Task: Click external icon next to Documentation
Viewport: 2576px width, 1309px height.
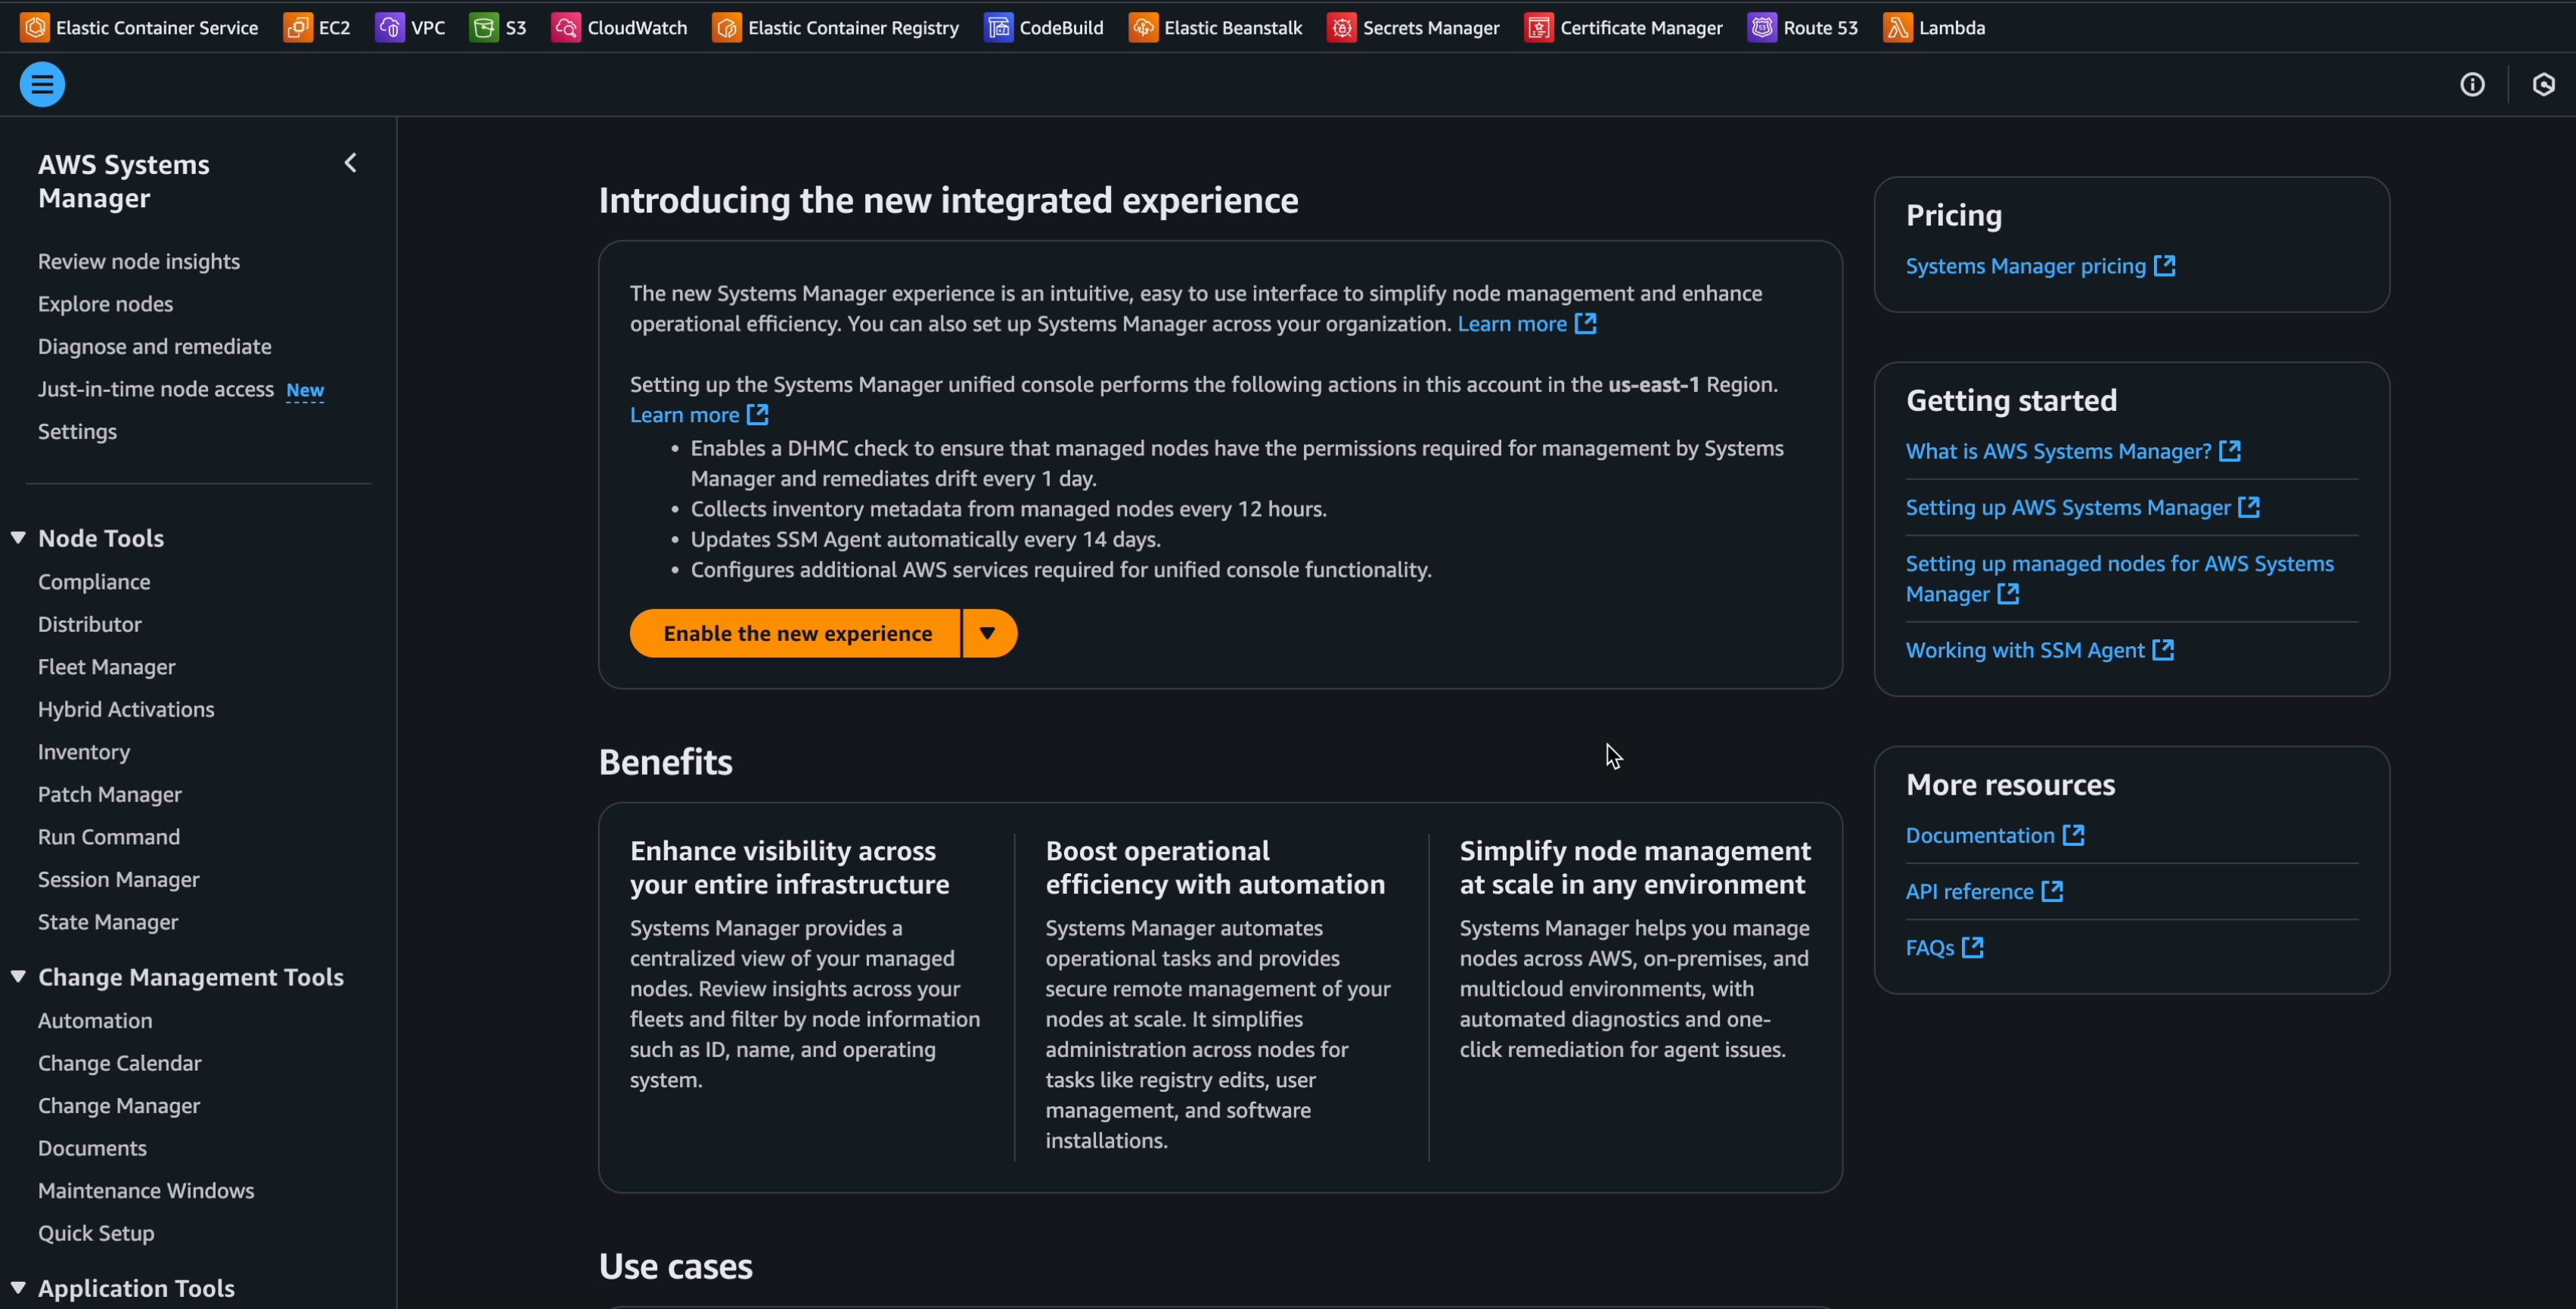Action: 2074,835
